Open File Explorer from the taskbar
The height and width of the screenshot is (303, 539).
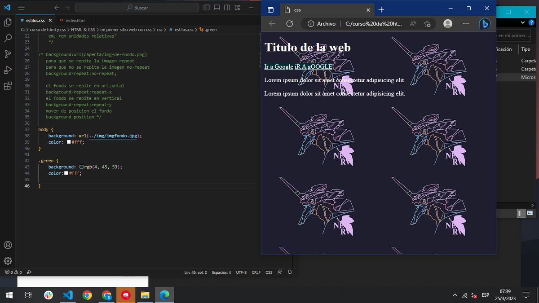(145, 295)
